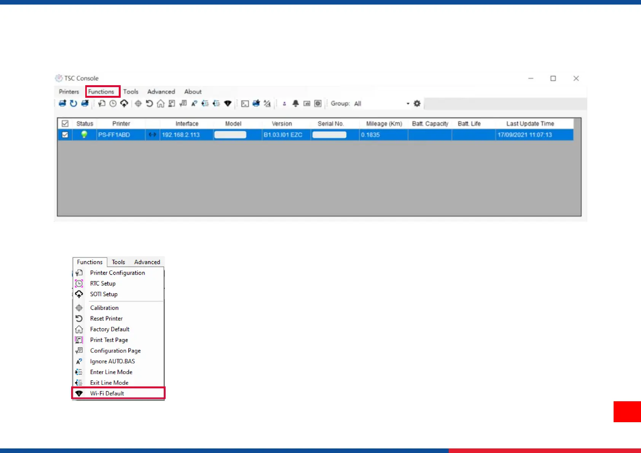Choose the Reset Printer menu entry
641x453 pixels.
[118, 318]
